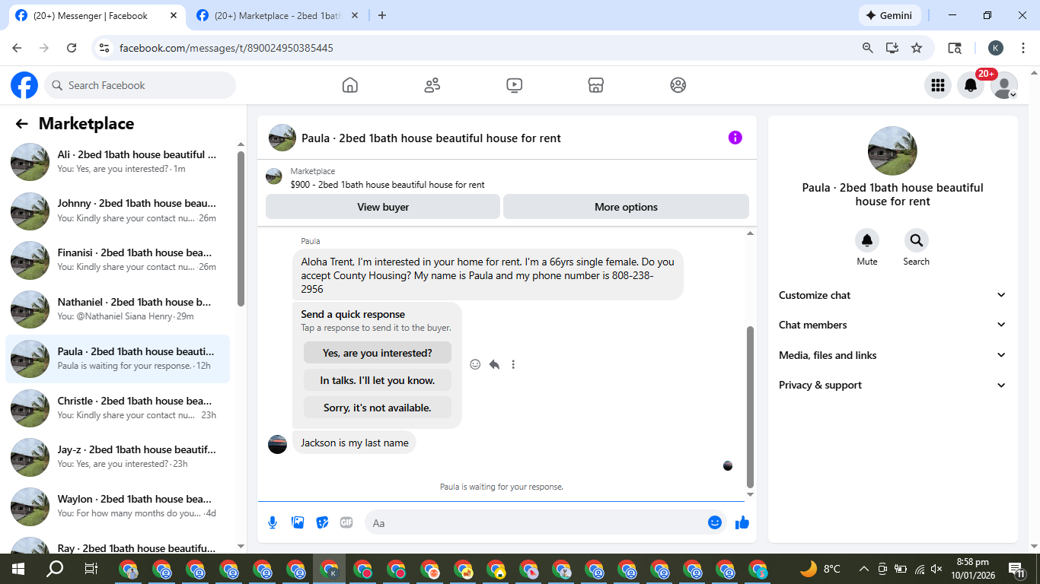Viewport: 1040px width, 584px height.
Task: Choose a GIF icon in composer
Action: click(x=346, y=522)
